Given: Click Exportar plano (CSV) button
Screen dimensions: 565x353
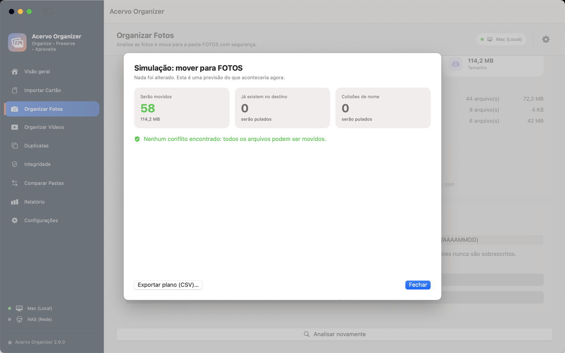Looking at the screenshot, I should click(168, 285).
